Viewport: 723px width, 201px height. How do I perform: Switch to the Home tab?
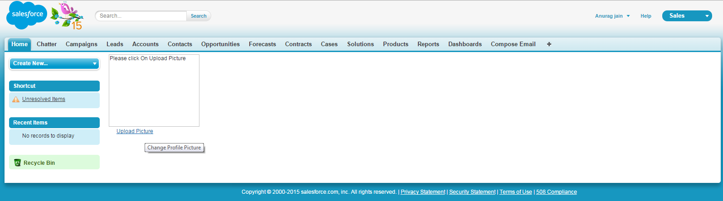coord(19,44)
